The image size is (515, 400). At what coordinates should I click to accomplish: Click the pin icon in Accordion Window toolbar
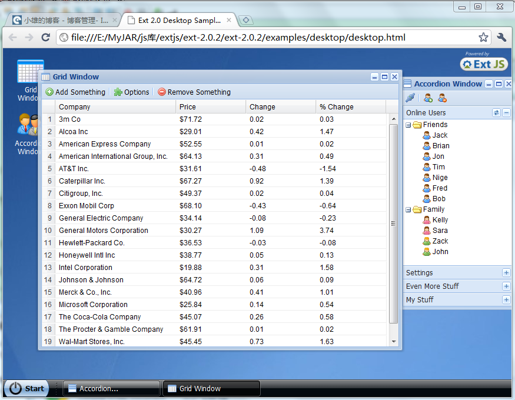(410, 97)
